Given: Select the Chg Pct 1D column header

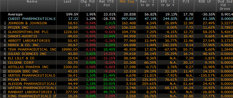Looking at the screenshot, I should tap(88, 6).
